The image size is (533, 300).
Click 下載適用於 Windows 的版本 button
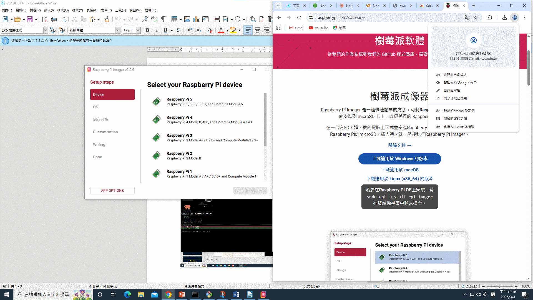[x=399, y=159]
